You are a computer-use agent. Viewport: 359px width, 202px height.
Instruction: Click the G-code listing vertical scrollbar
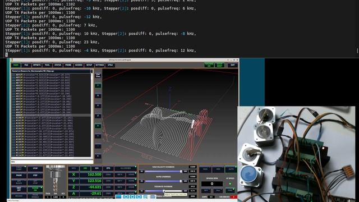click(x=92, y=115)
